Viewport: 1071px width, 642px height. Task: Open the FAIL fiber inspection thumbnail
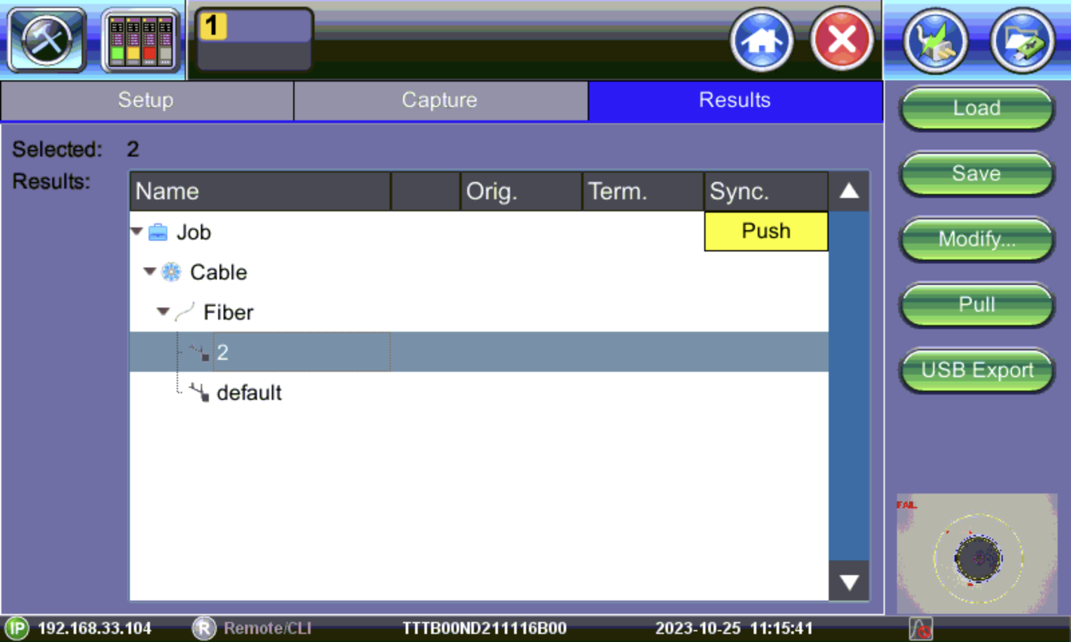click(977, 553)
